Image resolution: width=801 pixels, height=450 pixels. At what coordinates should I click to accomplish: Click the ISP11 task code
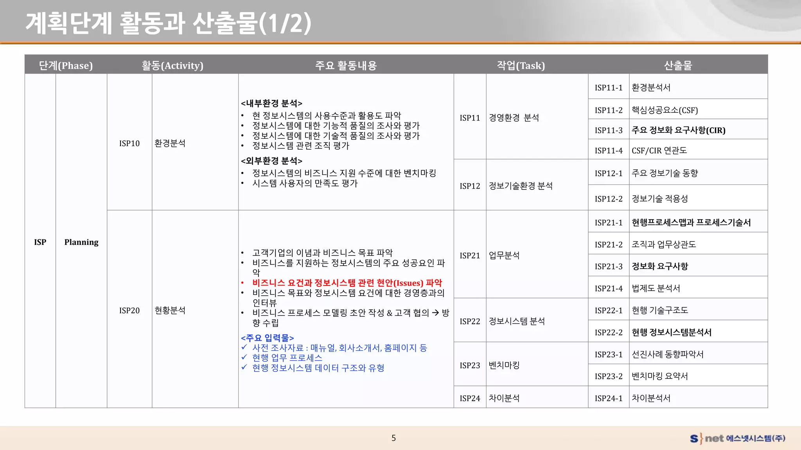tap(470, 118)
